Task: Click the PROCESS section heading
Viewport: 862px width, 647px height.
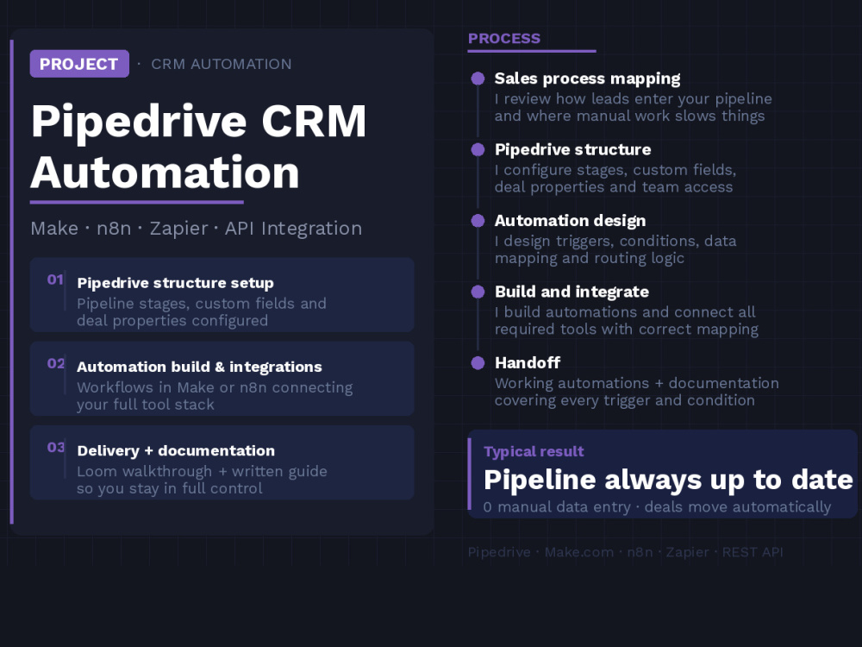Action: (504, 39)
